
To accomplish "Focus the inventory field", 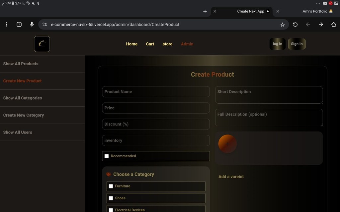I will pyautogui.click(x=156, y=140).
